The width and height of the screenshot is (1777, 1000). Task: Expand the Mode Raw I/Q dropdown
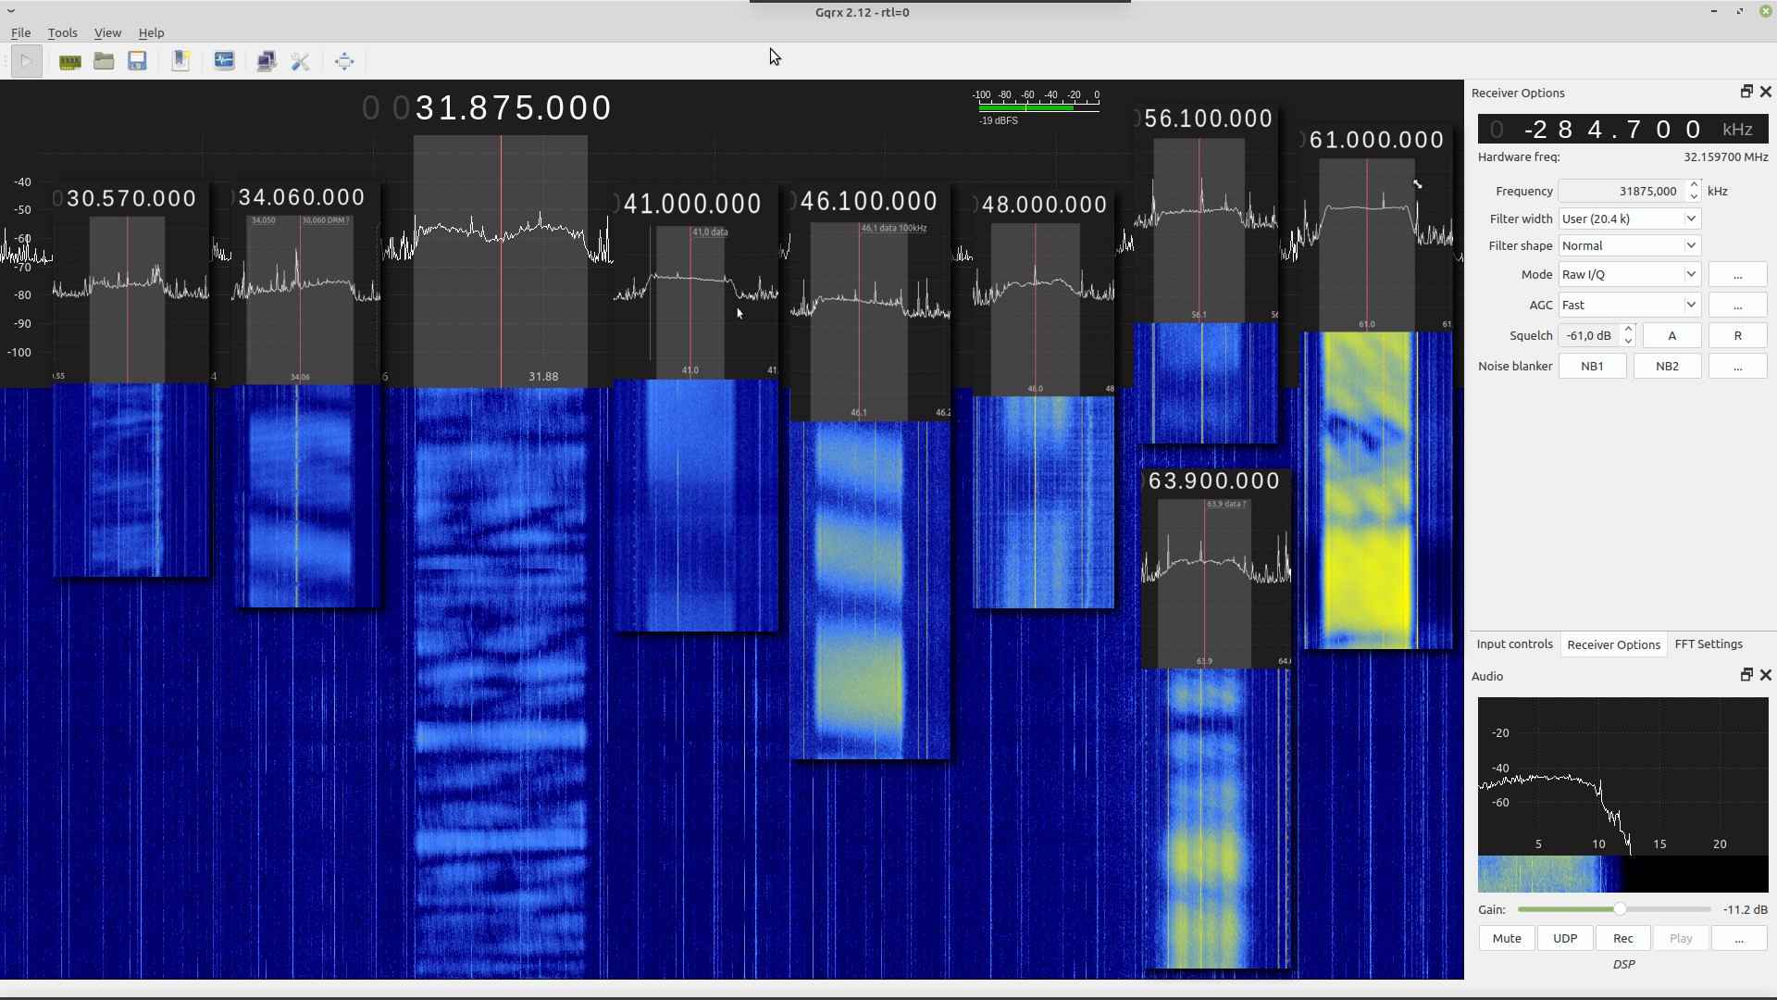click(1629, 275)
